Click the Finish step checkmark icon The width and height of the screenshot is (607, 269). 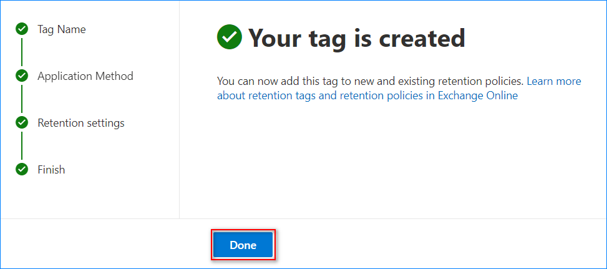(22, 170)
